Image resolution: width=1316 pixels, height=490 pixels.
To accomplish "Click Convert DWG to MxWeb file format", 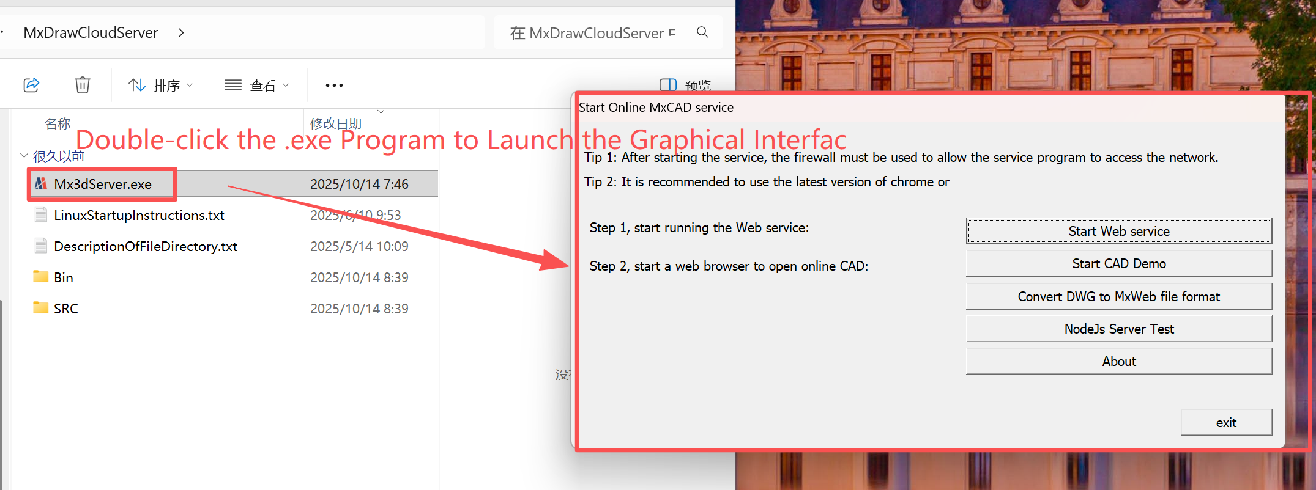I will (1118, 296).
